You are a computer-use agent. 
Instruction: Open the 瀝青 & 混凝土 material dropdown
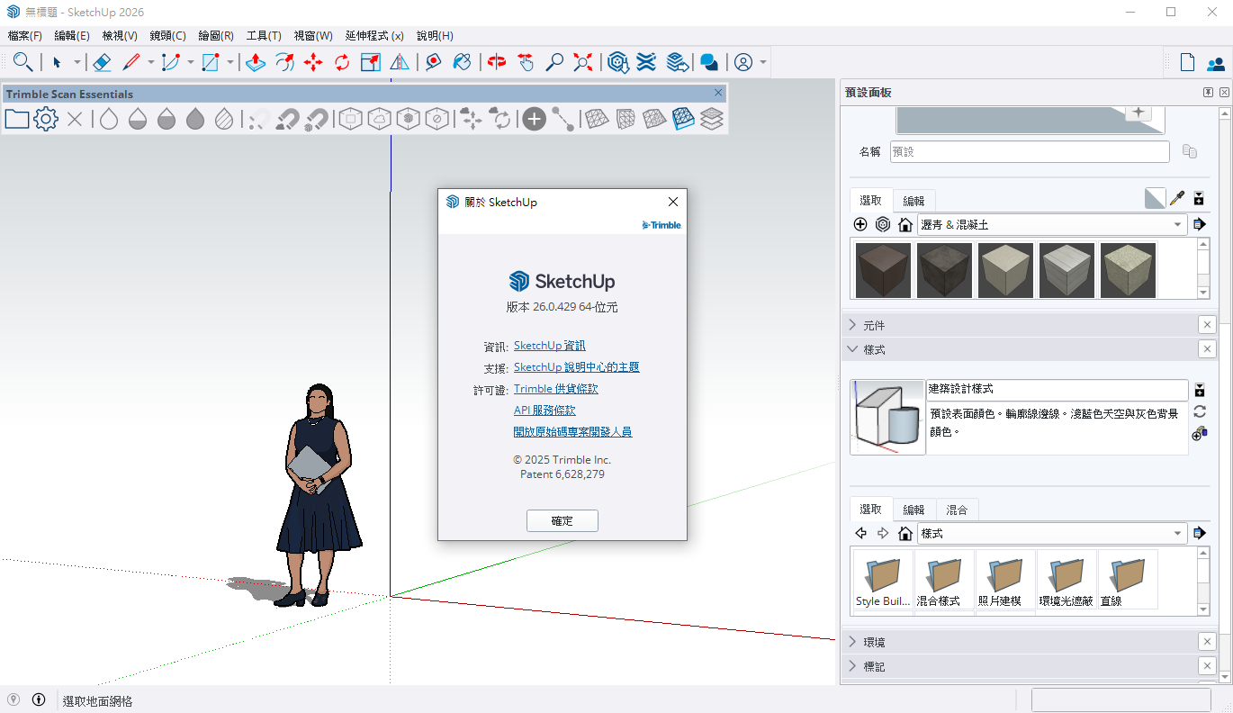point(1177,225)
